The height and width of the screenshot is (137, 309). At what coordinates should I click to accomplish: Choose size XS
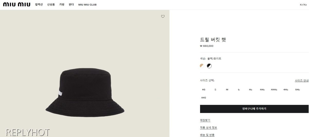(x=204, y=90)
